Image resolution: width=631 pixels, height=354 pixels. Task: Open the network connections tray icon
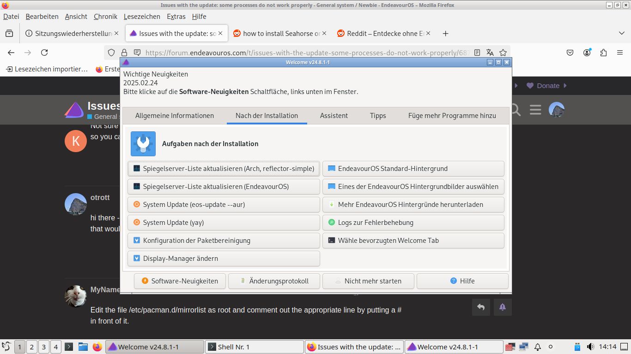(x=523, y=347)
